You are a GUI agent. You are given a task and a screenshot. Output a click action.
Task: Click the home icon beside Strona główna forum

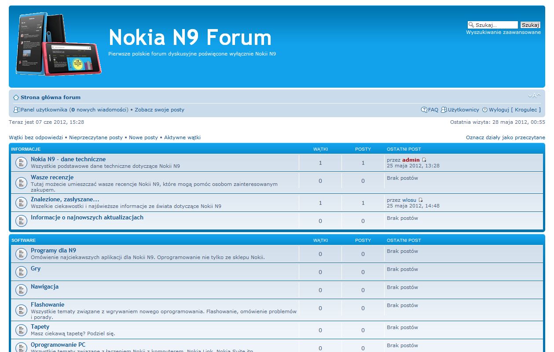coord(16,97)
